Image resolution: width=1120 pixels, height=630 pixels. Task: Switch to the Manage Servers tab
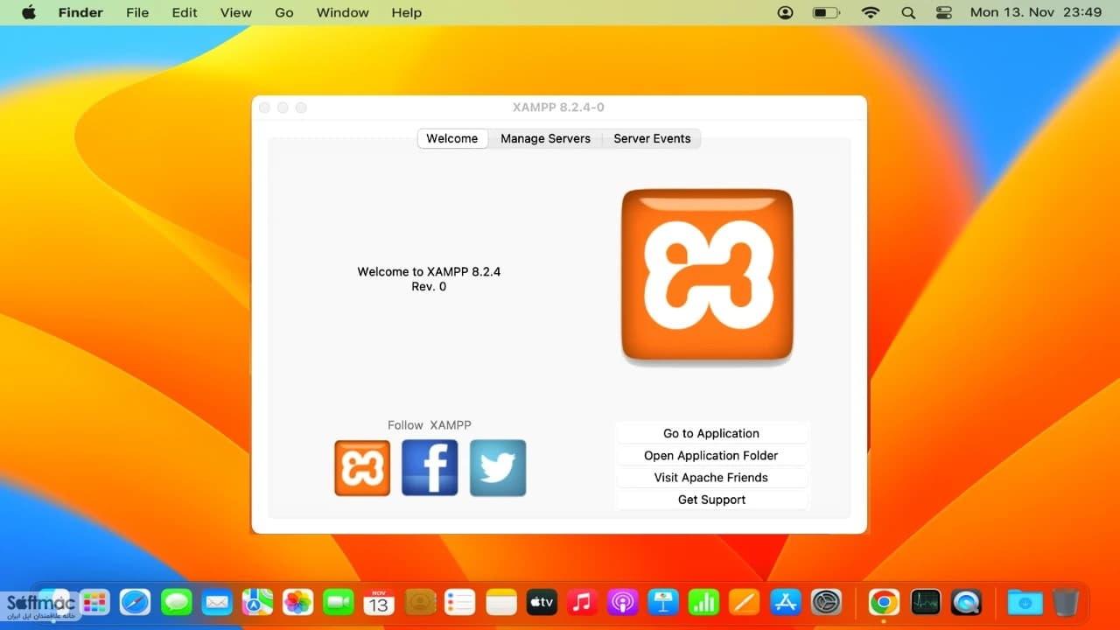545,138
